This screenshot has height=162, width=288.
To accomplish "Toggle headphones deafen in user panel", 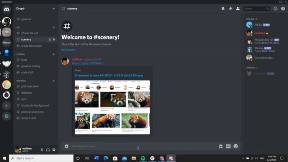I will (x=48, y=150).
